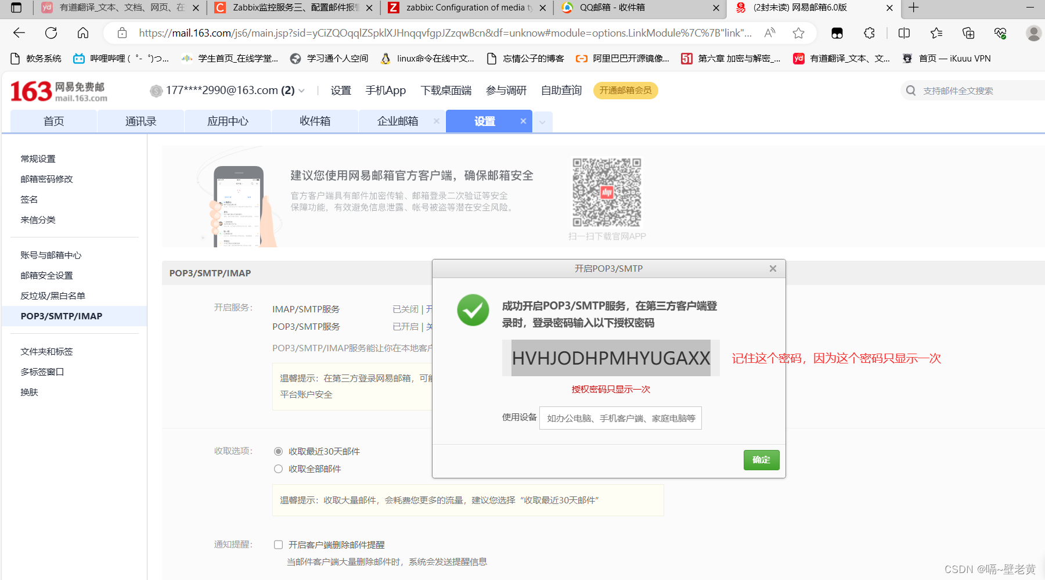
Task: Select POP3/SMTP/IMAP in sidebar
Action: (74, 316)
